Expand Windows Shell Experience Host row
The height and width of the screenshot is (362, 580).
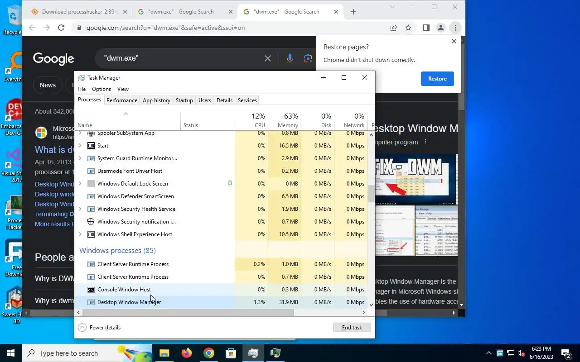tap(80, 234)
